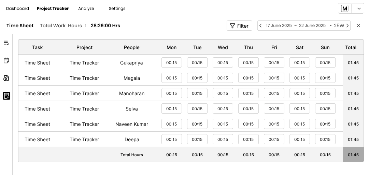369x175 pixels.
Task: Advance to the next week
Action: (x=347, y=26)
